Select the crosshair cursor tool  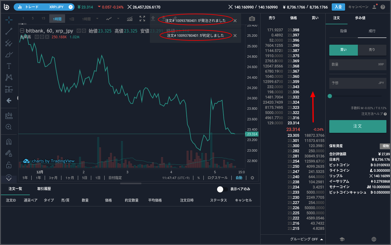pos(9,19)
